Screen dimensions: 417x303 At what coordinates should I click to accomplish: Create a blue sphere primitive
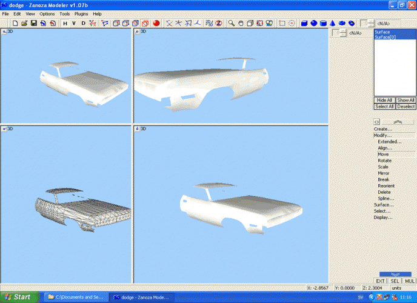pyautogui.click(x=314, y=23)
